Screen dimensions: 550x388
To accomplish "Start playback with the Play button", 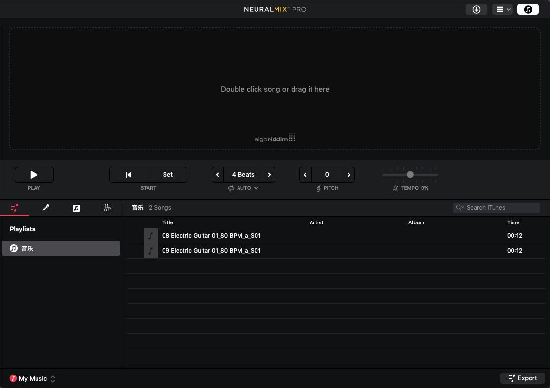I will [x=34, y=175].
